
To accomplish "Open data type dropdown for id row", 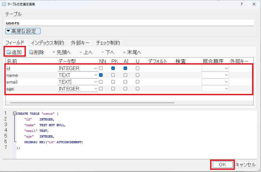I will tap(96, 68).
